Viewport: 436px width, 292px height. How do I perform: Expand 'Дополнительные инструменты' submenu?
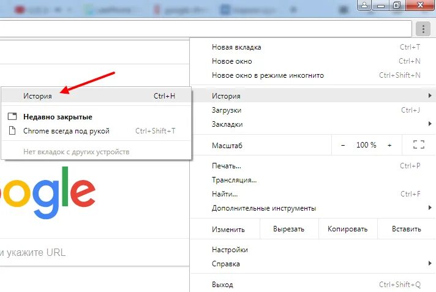pos(314,208)
